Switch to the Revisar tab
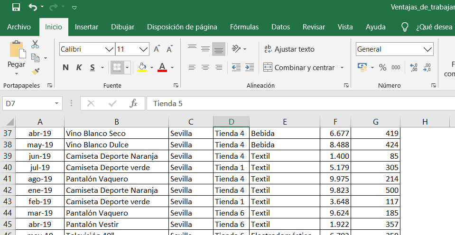 314,27
